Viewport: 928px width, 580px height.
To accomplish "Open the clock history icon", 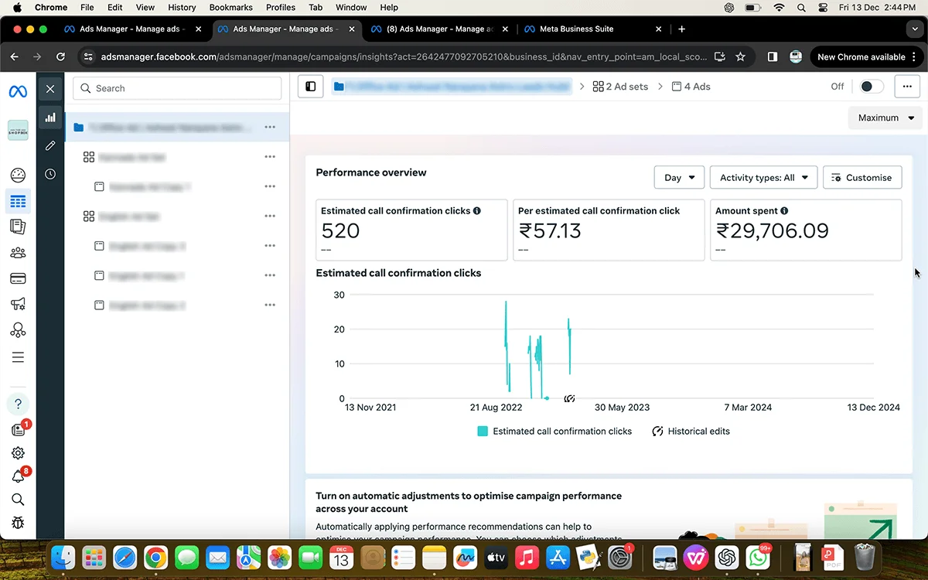I will [x=50, y=174].
